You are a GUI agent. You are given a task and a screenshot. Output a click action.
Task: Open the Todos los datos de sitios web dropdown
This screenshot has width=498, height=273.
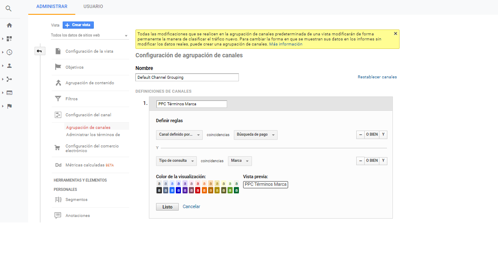point(90,35)
